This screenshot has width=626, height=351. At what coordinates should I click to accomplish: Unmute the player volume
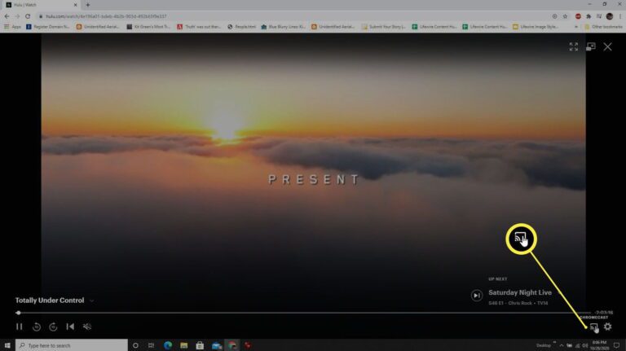coord(87,327)
